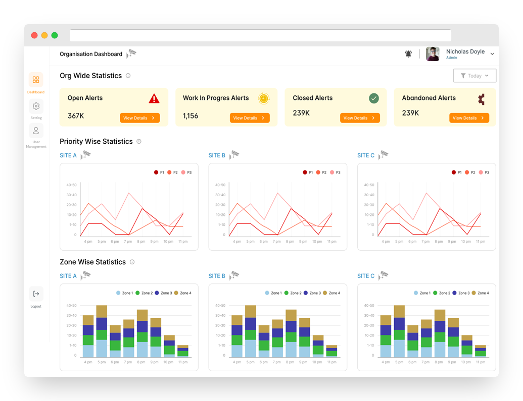Open the Today filter dropdown
523x401 pixels.
(474, 76)
